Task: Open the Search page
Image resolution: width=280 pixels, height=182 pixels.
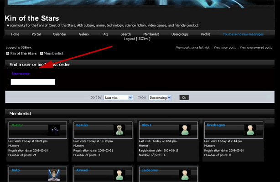Action: (x=126, y=34)
